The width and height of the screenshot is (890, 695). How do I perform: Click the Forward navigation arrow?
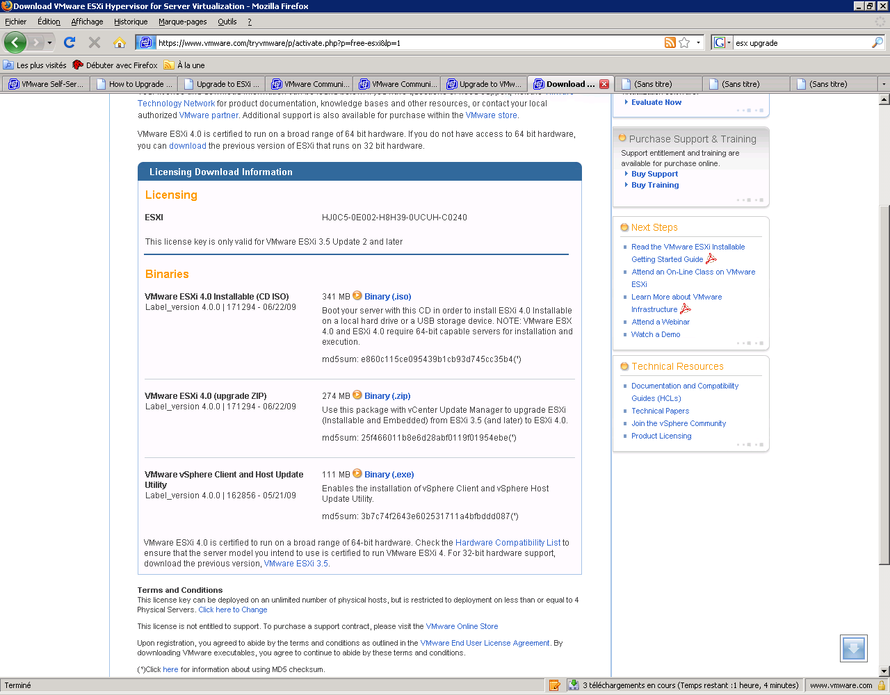[35, 43]
